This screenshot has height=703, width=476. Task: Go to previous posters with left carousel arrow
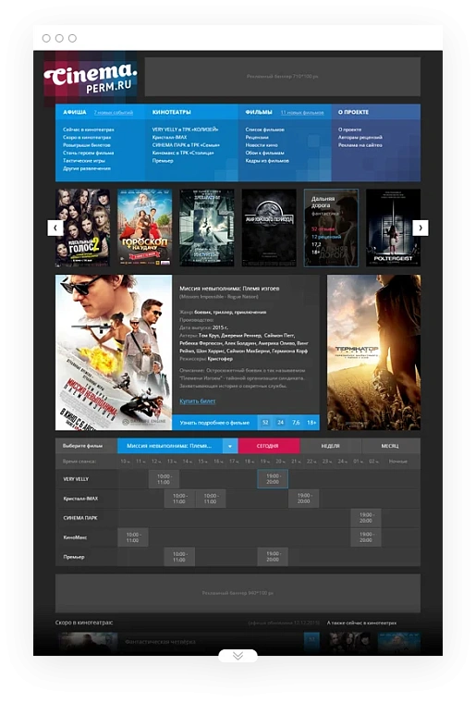coord(55,228)
